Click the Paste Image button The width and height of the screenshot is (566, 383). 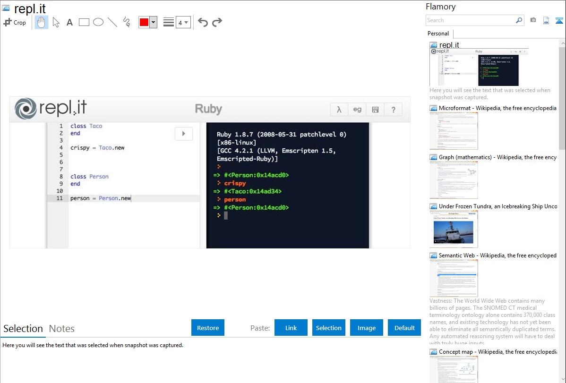tap(367, 328)
